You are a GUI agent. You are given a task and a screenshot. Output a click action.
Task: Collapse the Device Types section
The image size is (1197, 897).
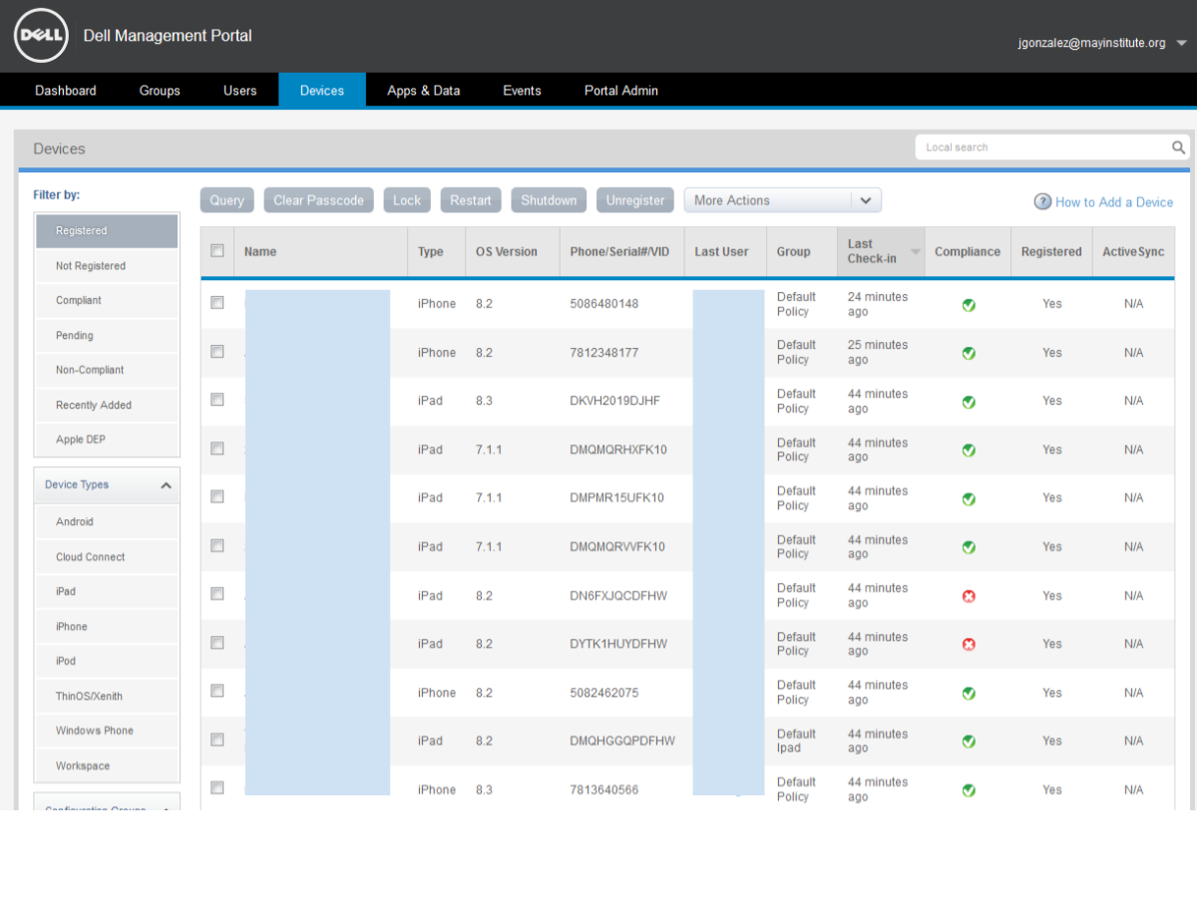click(166, 485)
